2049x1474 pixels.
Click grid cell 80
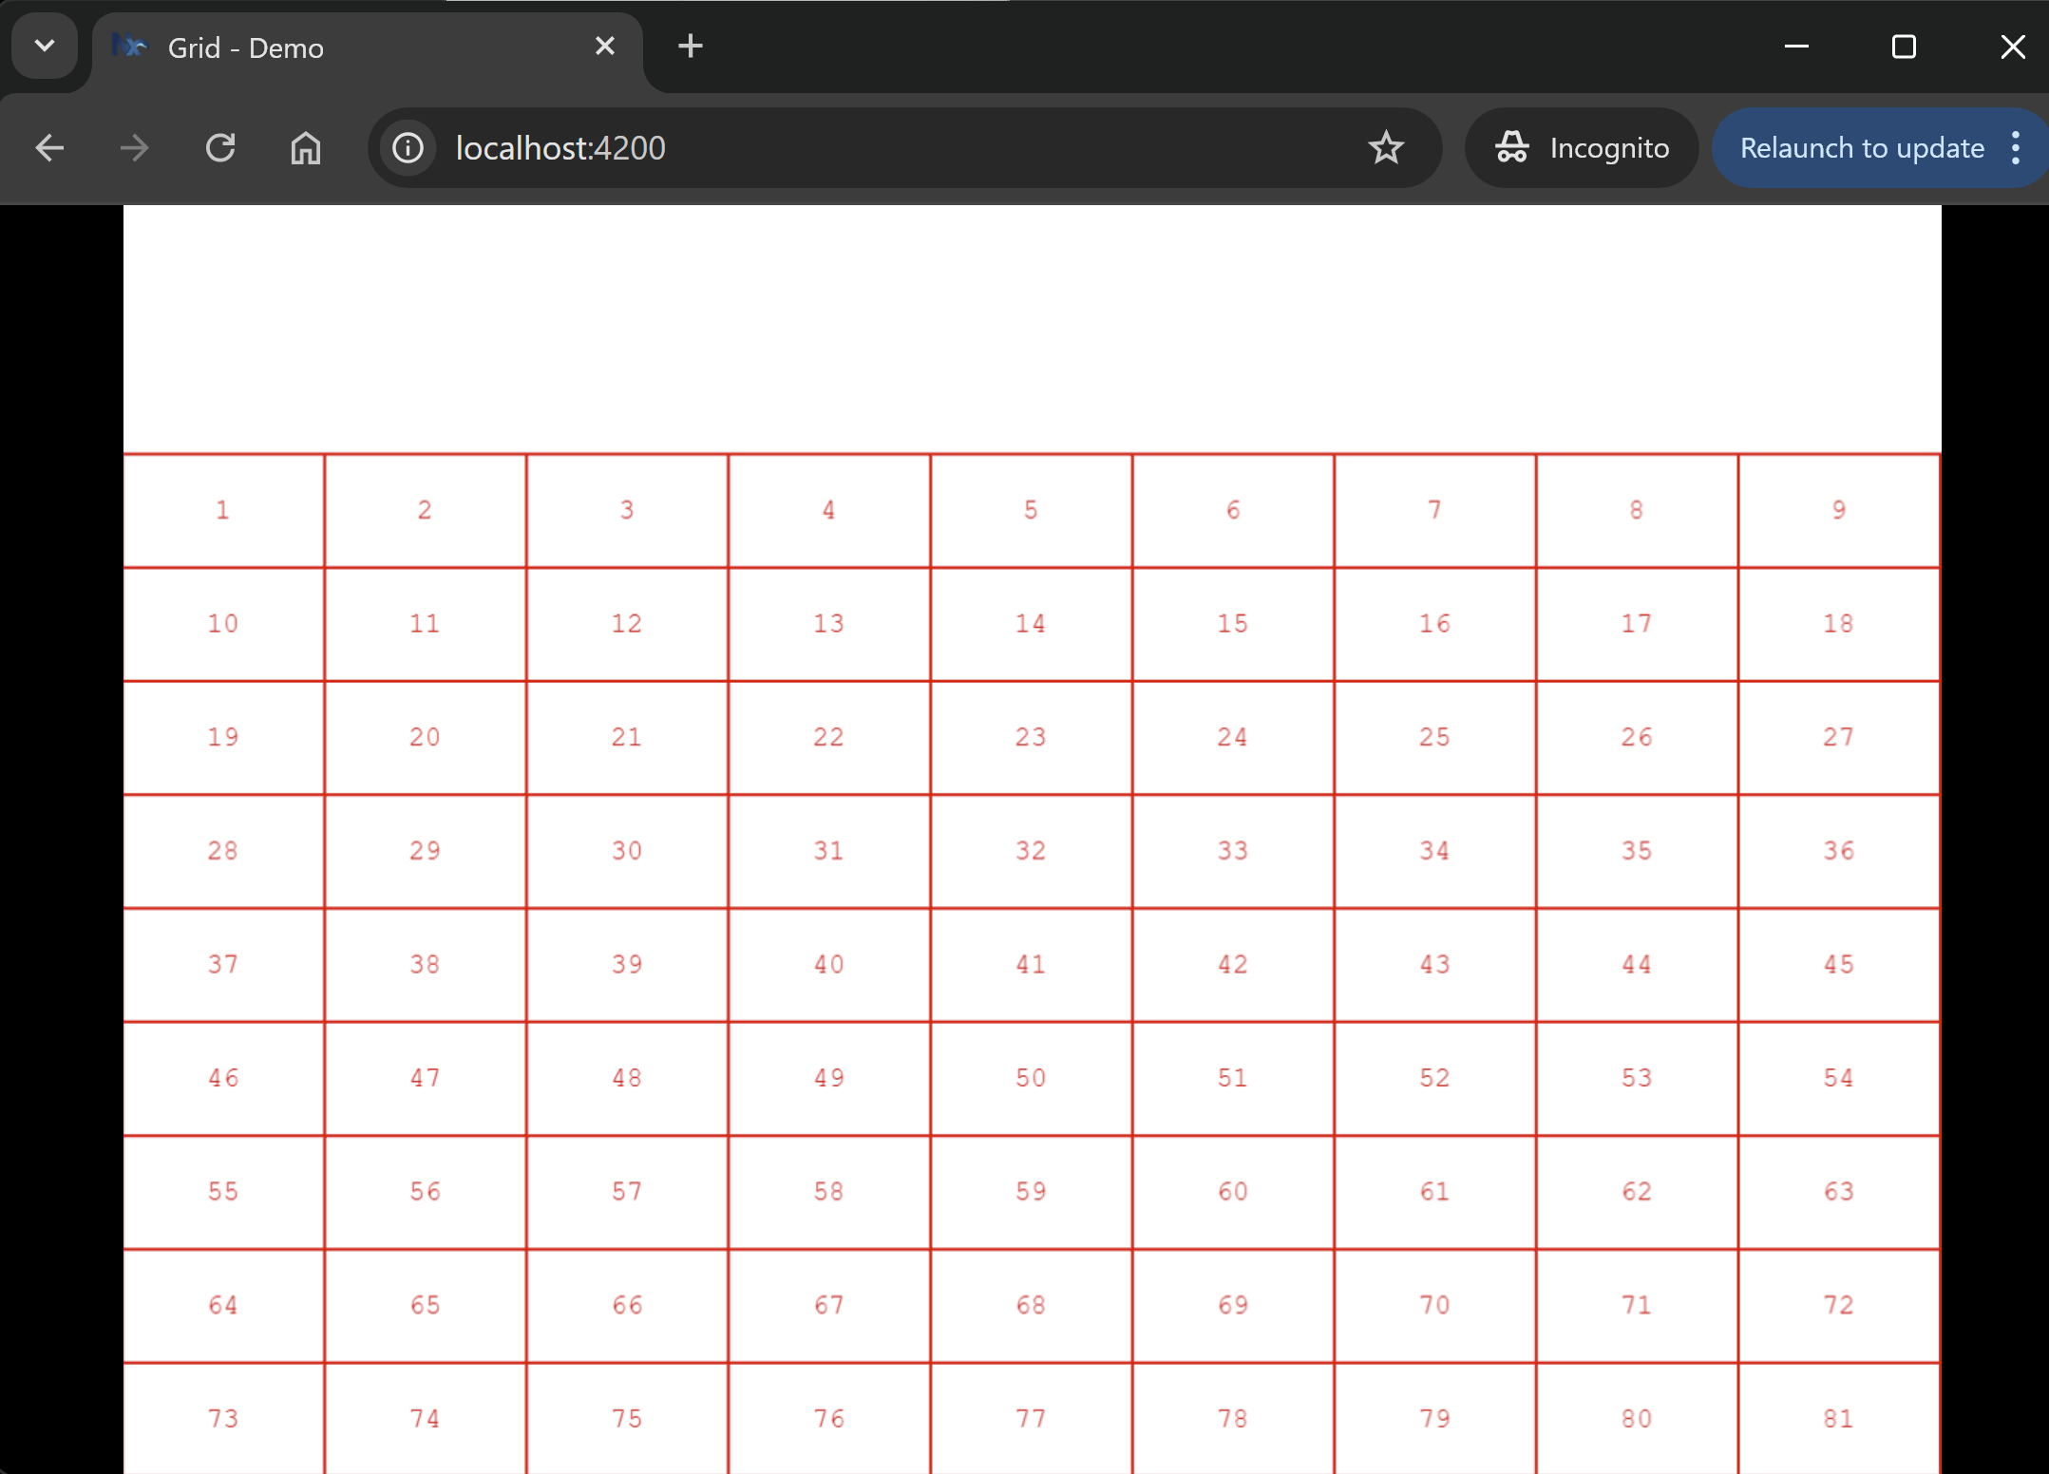click(x=1636, y=1419)
